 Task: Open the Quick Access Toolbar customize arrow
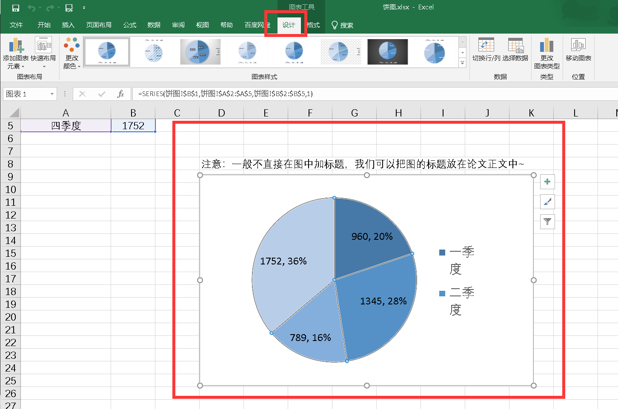(84, 7)
